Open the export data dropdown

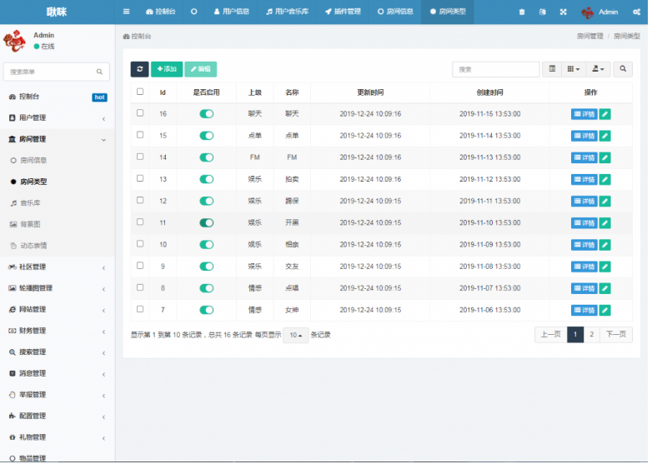click(598, 69)
